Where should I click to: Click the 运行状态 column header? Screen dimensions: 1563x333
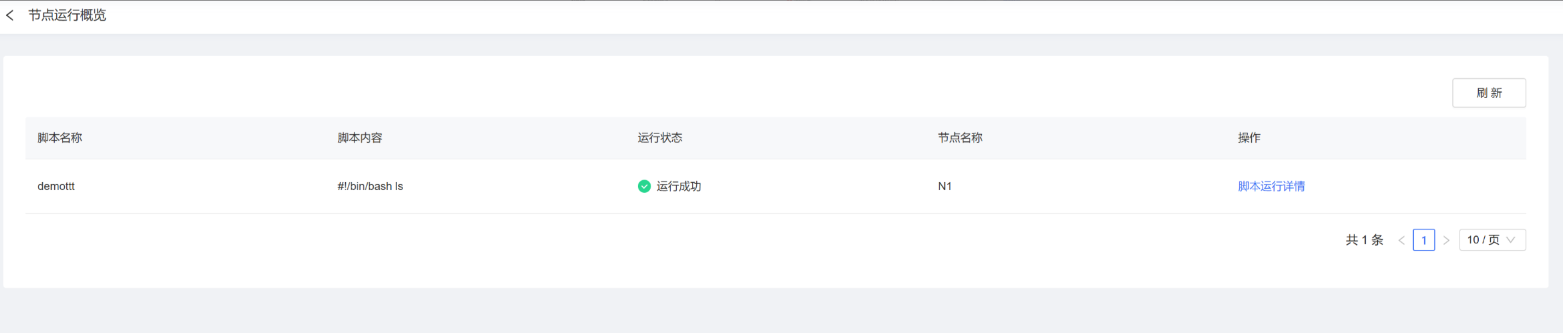[660, 138]
